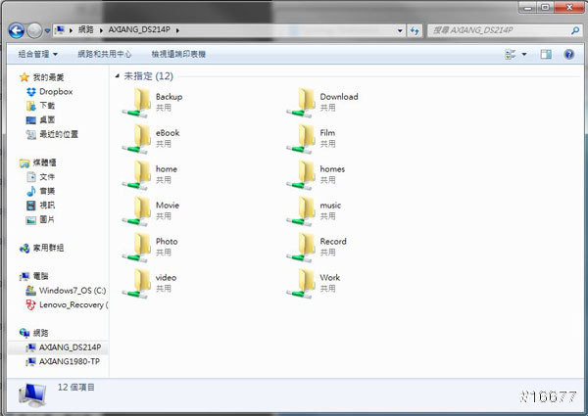588x416 pixels.
Task: Open 圖片 pictures library
Action: 47,219
